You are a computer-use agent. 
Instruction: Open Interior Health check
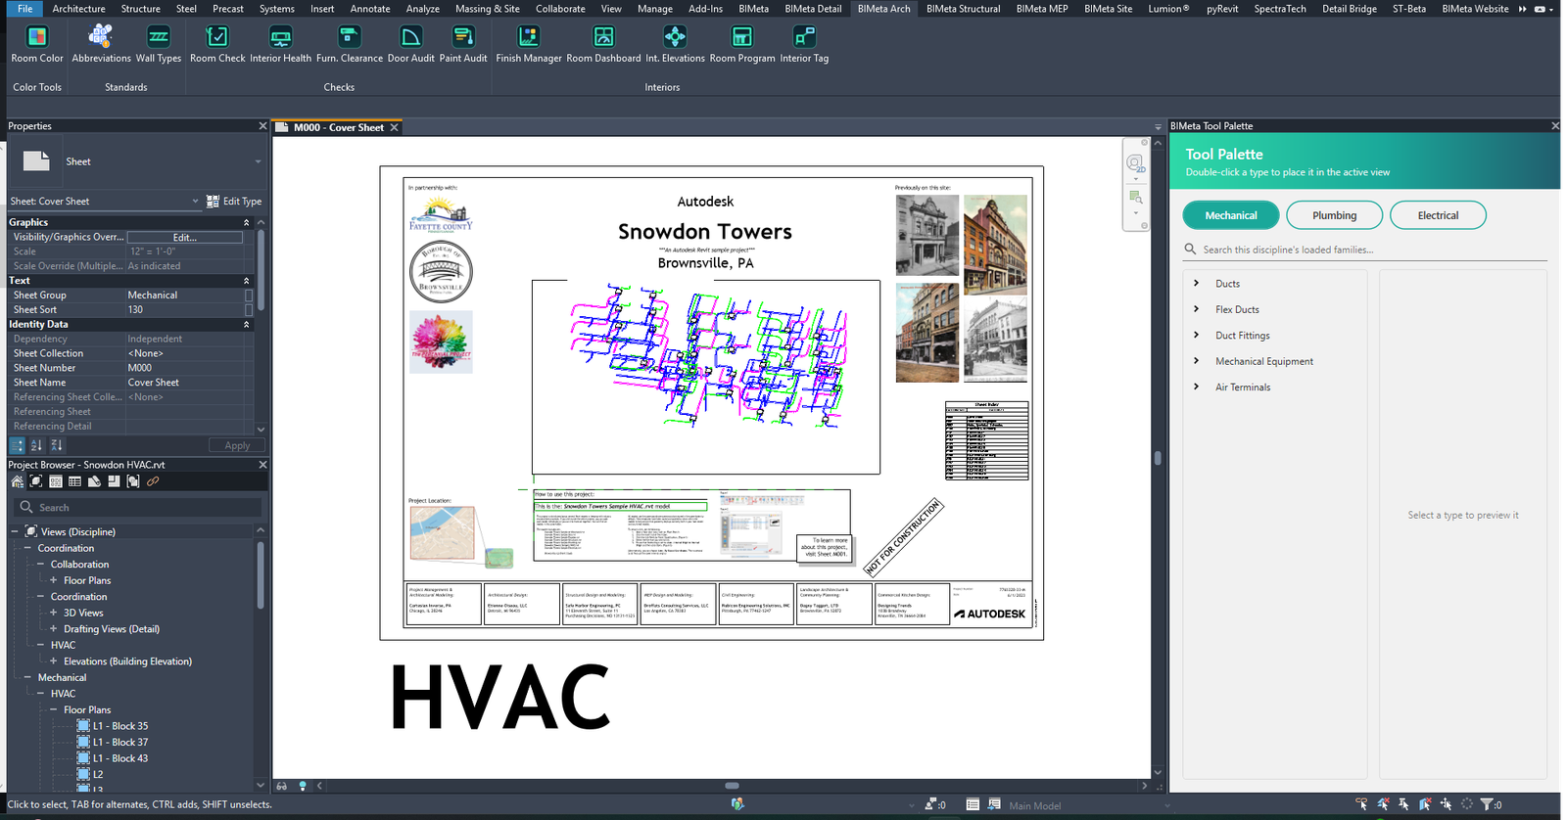point(280,45)
